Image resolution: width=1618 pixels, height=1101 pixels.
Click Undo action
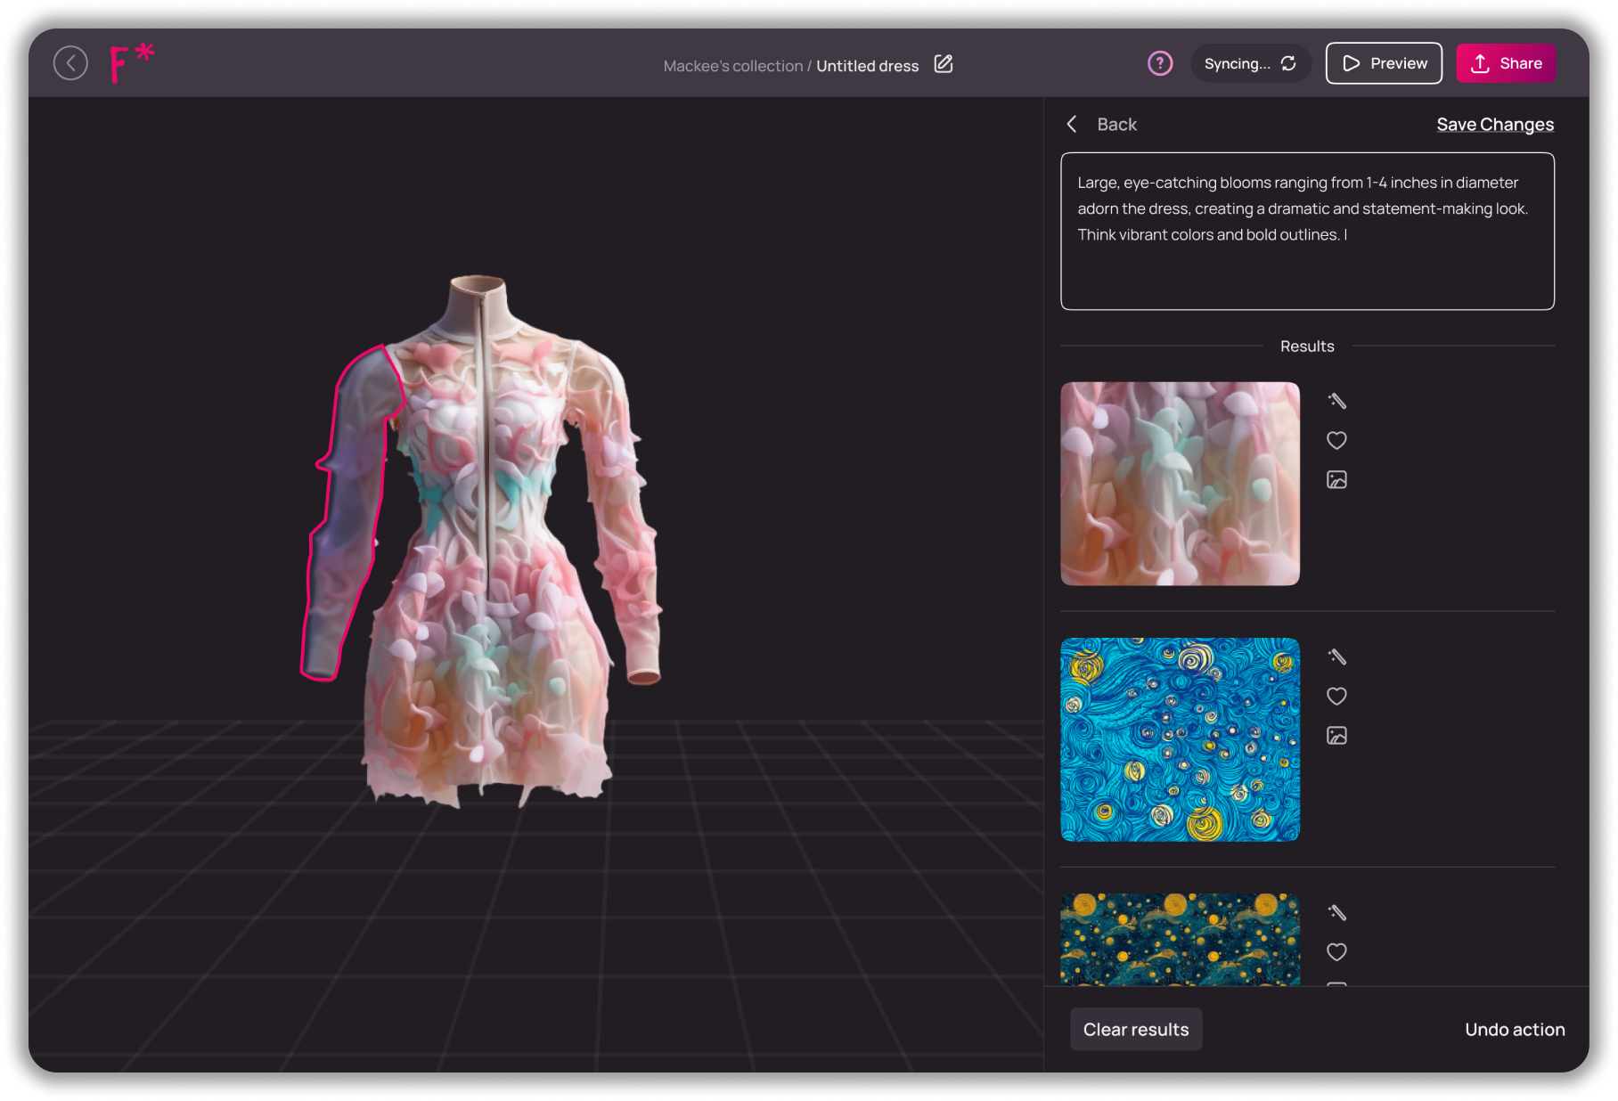[1515, 1030]
